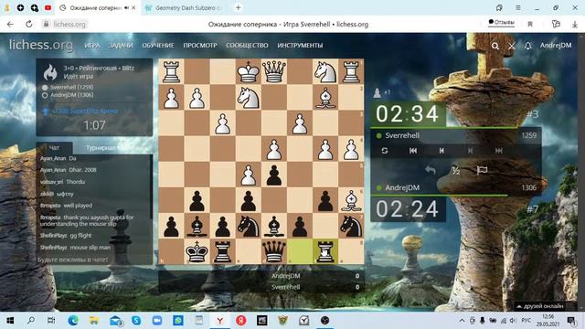
Task: Jump to first move
Action: 413,150
